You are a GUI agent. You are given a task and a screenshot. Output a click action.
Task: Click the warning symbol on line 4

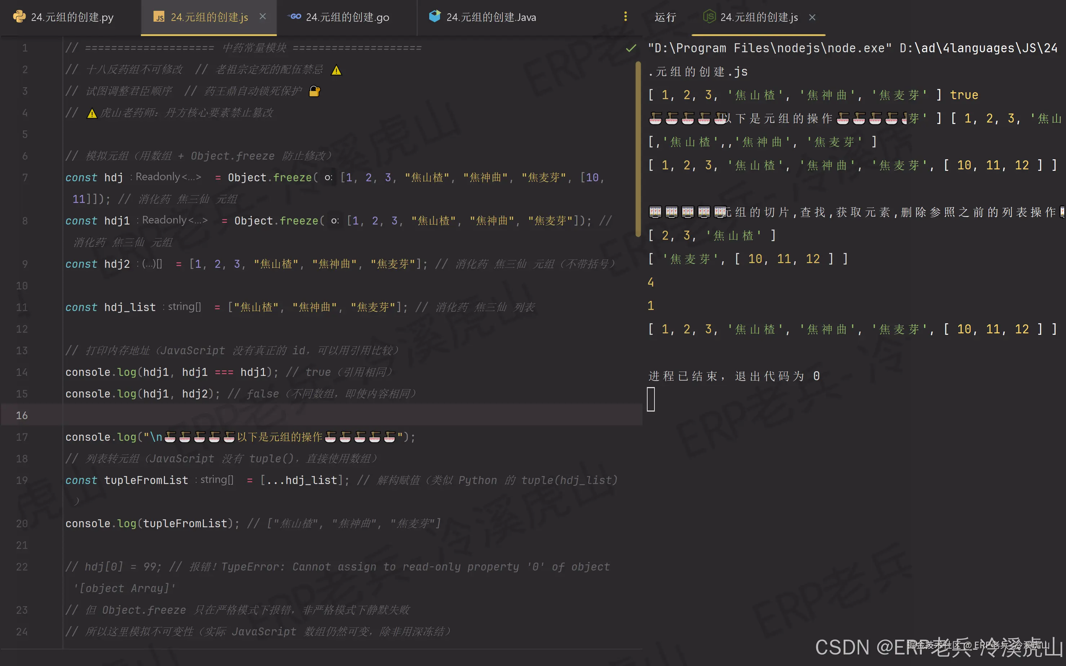91,113
